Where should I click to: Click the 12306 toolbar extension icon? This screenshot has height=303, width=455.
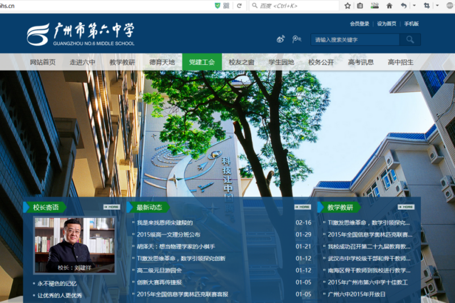point(375,6)
